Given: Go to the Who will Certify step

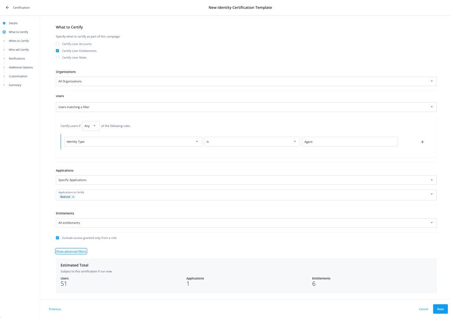Looking at the screenshot, I should pyautogui.click(x=19, y=50).
